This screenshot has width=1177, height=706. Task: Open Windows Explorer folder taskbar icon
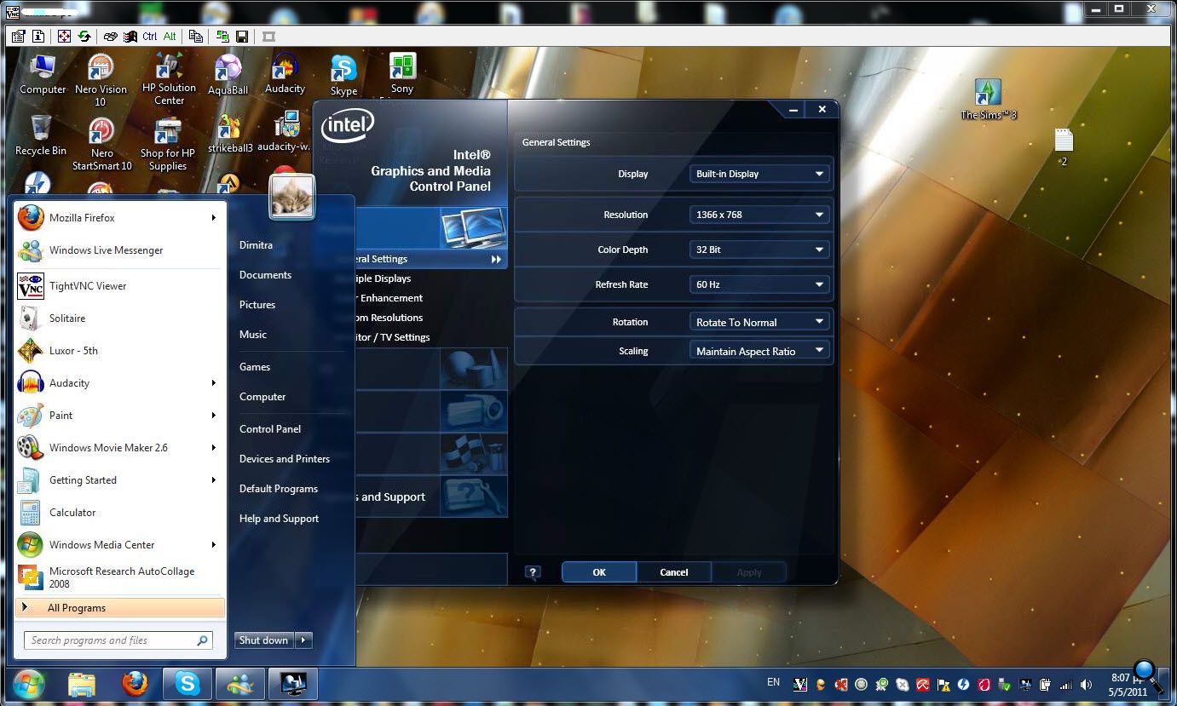(82, 684)
